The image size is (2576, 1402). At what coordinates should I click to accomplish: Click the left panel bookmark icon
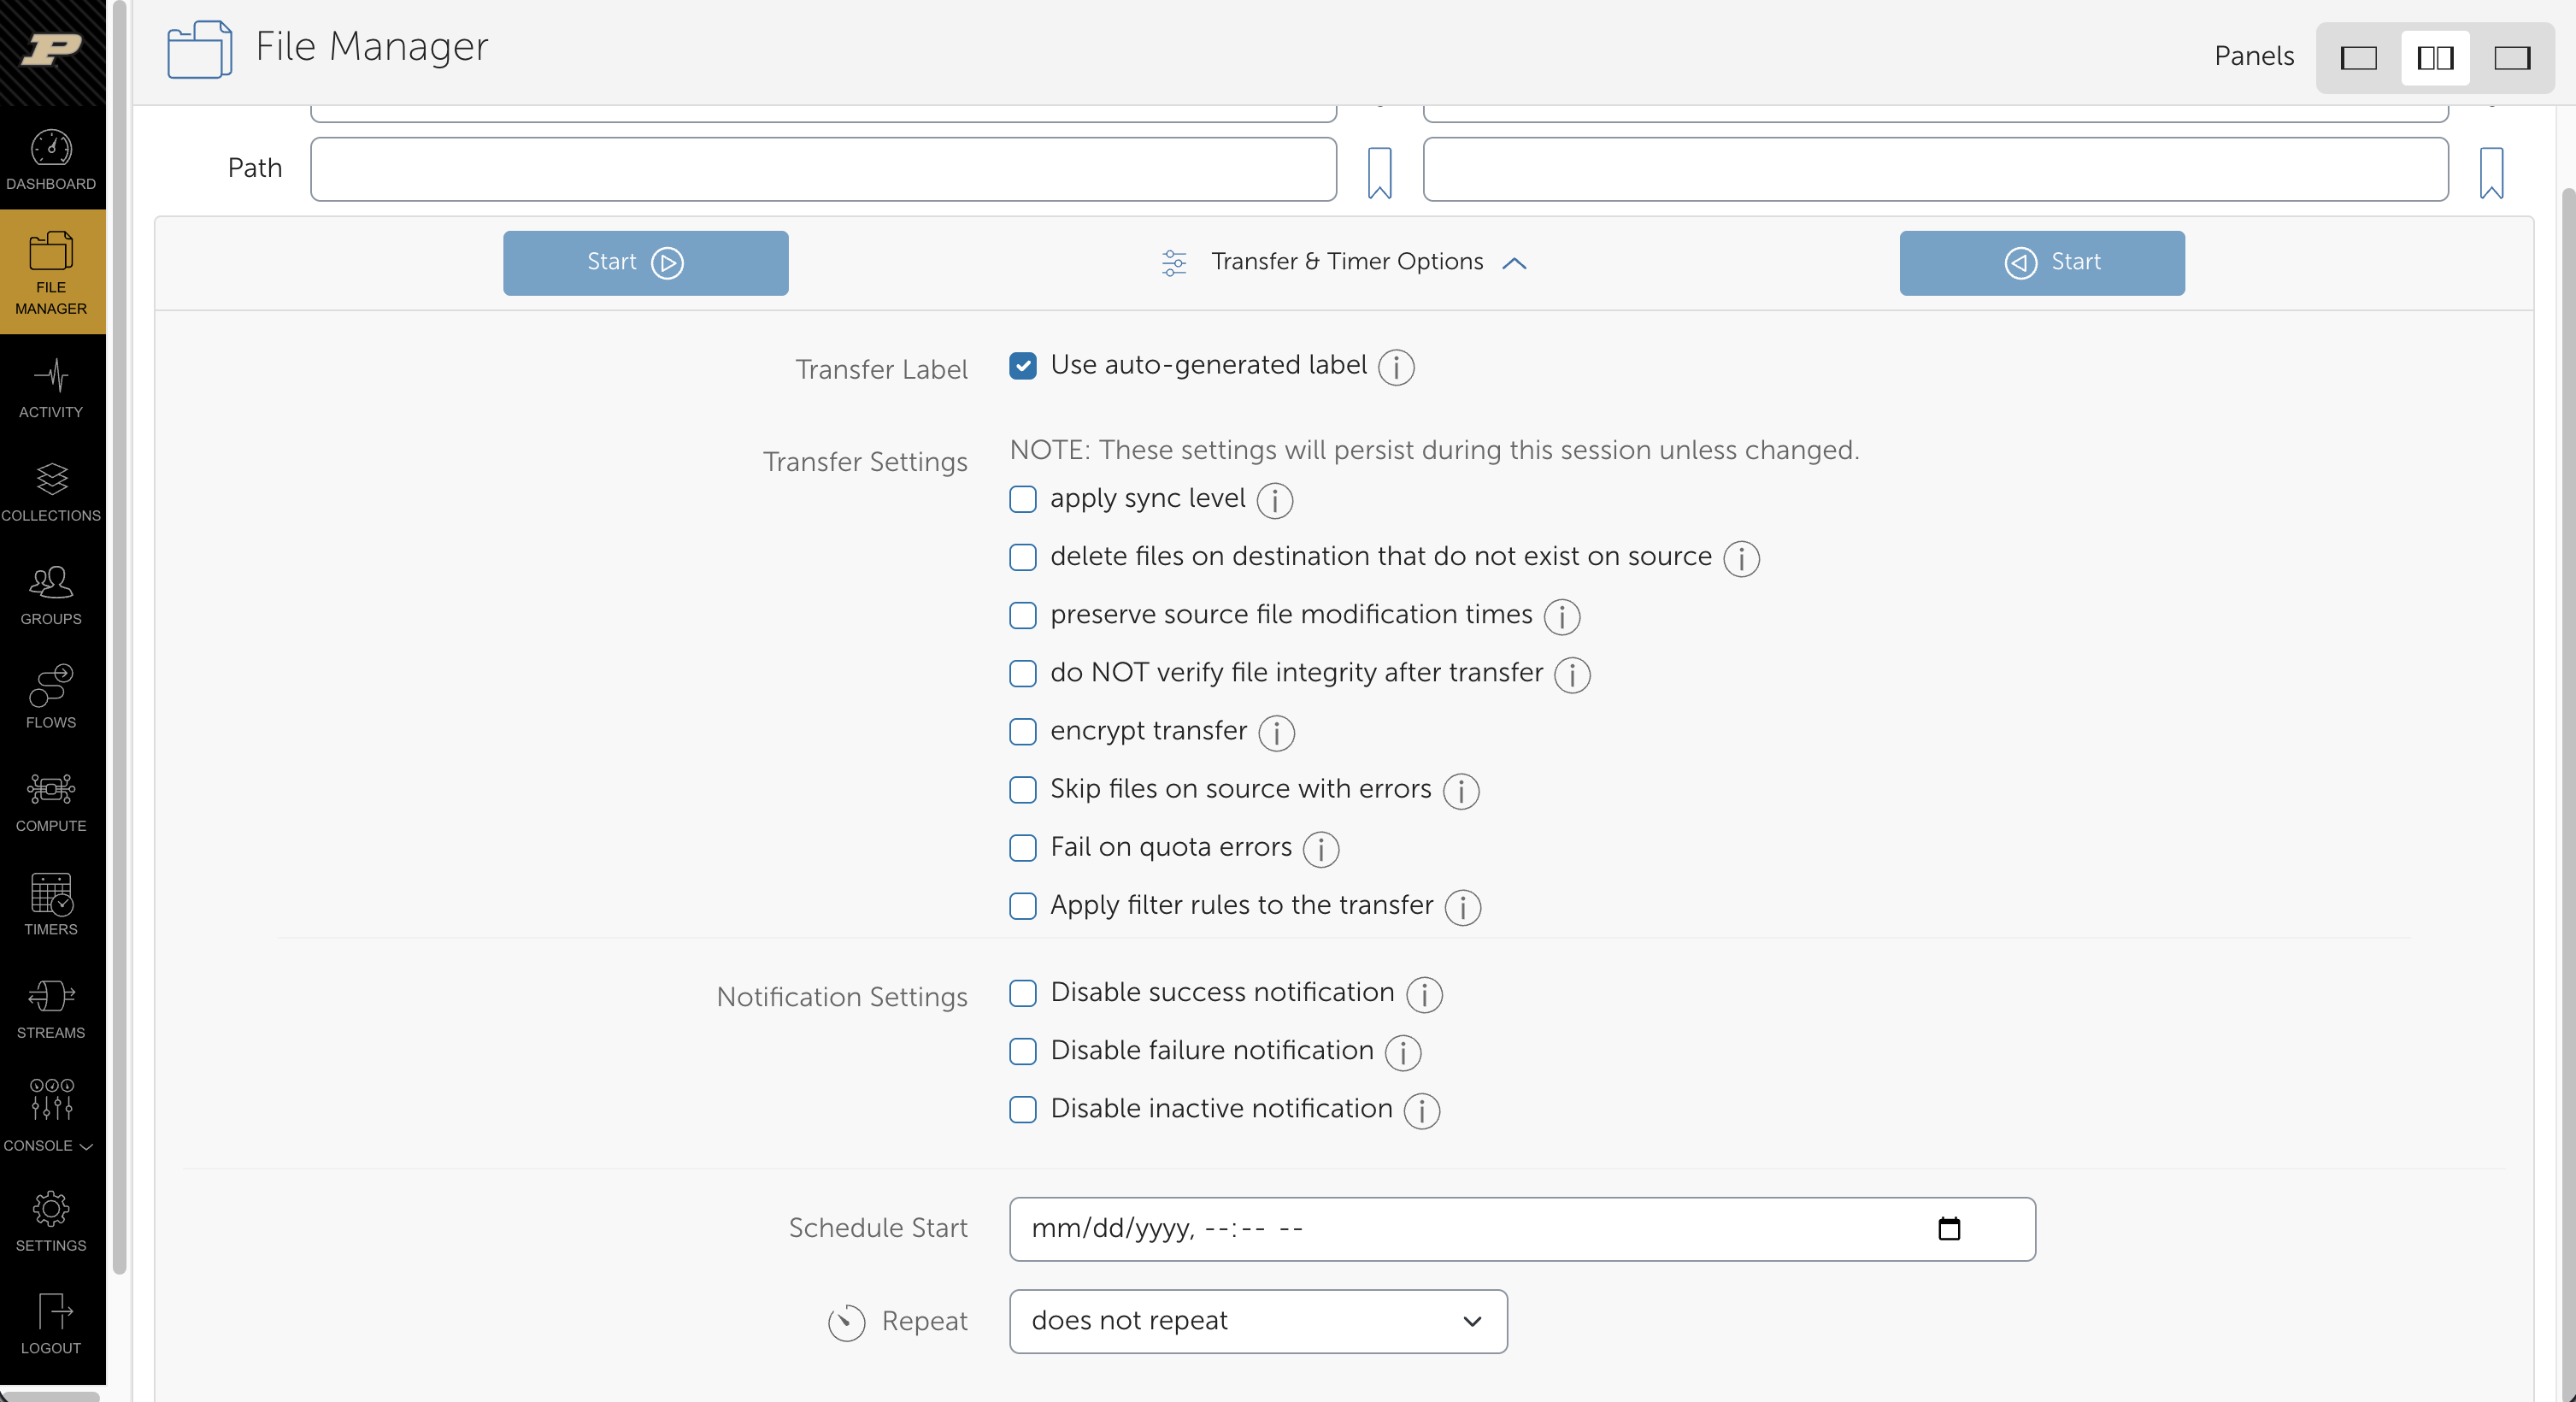(1379, 172)
